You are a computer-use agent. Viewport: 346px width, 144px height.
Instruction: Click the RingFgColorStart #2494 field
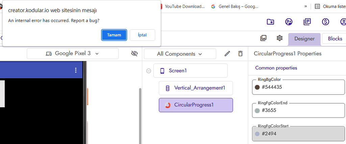tap(298, 134)
